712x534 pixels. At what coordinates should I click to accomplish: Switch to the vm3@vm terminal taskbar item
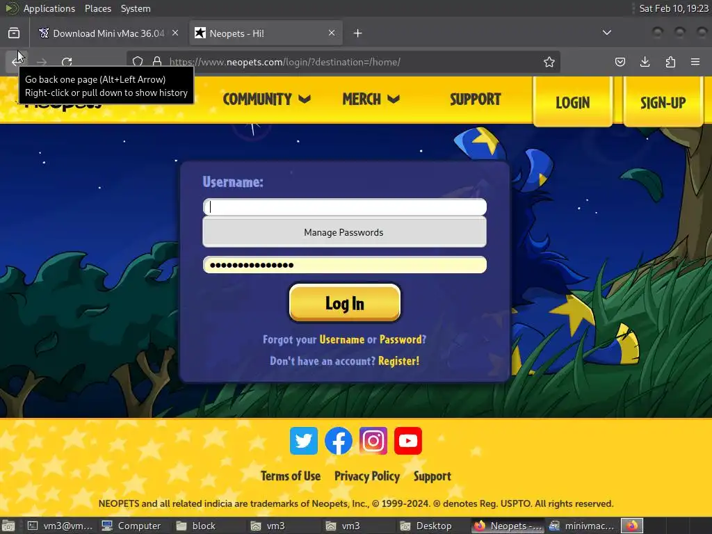60,526
